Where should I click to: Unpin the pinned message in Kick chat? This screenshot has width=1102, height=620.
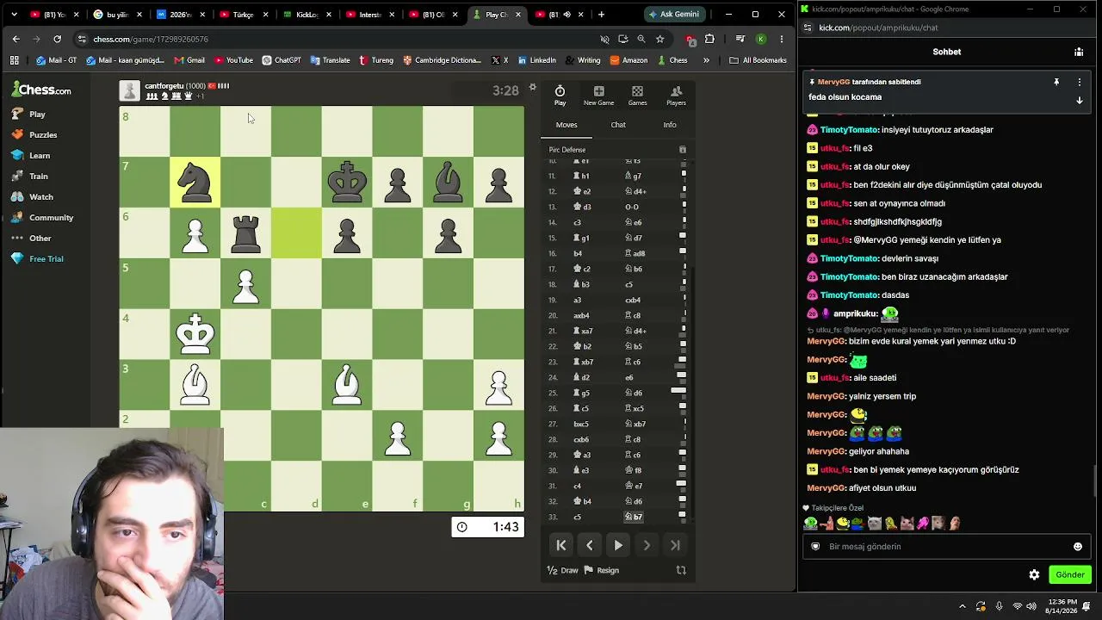tap(1056, 82)
